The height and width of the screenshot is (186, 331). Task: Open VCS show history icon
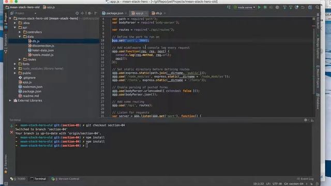coord(296,7)
